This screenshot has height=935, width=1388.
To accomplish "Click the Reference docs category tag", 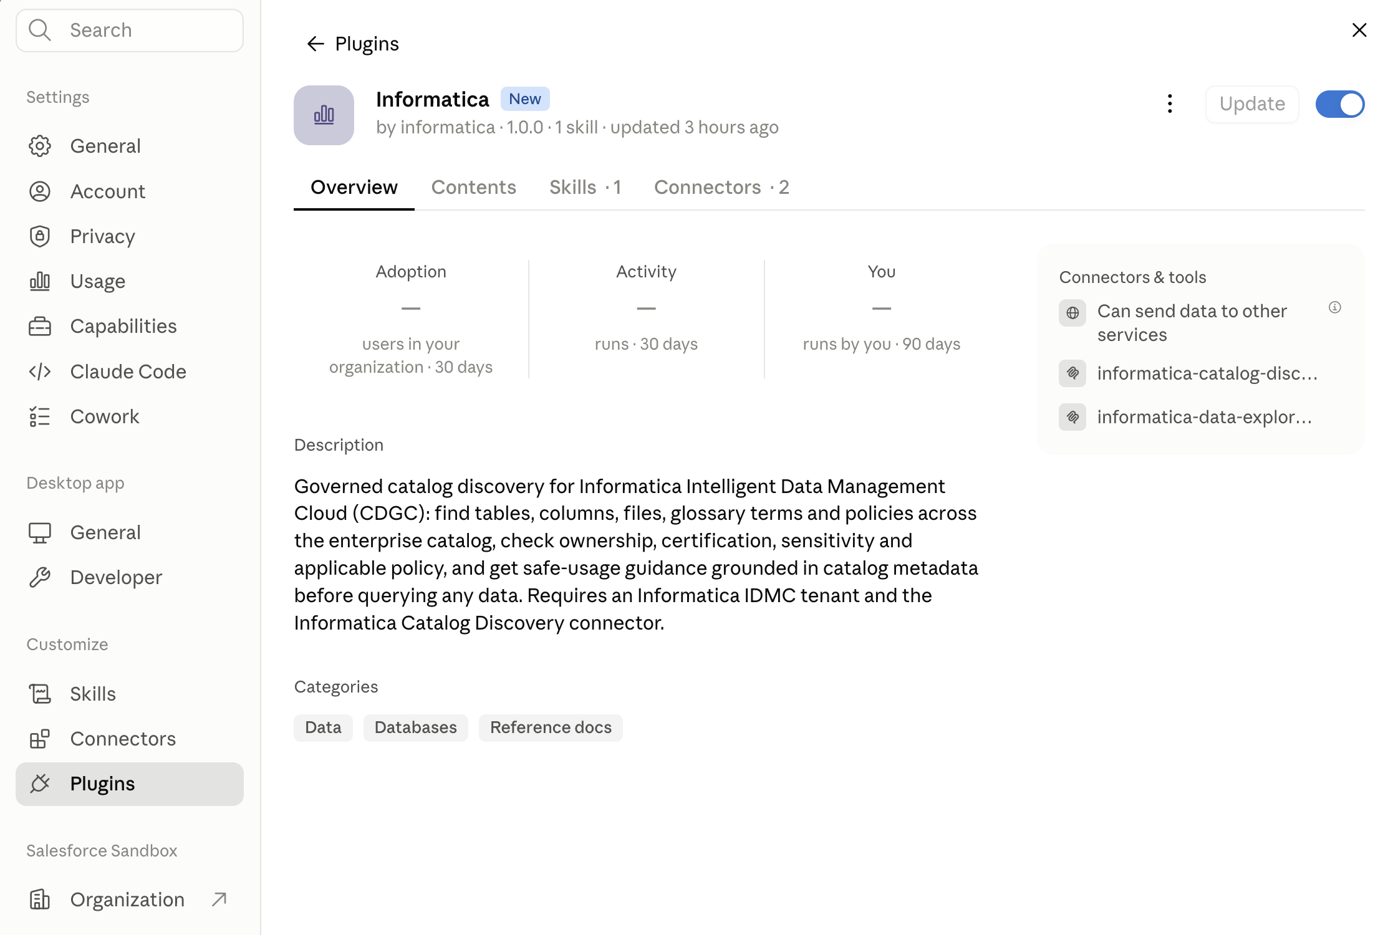I will [x=551, y=727].
